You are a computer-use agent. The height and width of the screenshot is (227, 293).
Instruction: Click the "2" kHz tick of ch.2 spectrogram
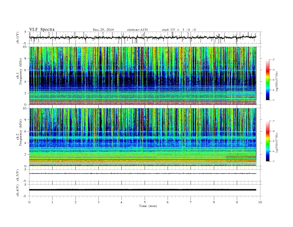point(26,155)
